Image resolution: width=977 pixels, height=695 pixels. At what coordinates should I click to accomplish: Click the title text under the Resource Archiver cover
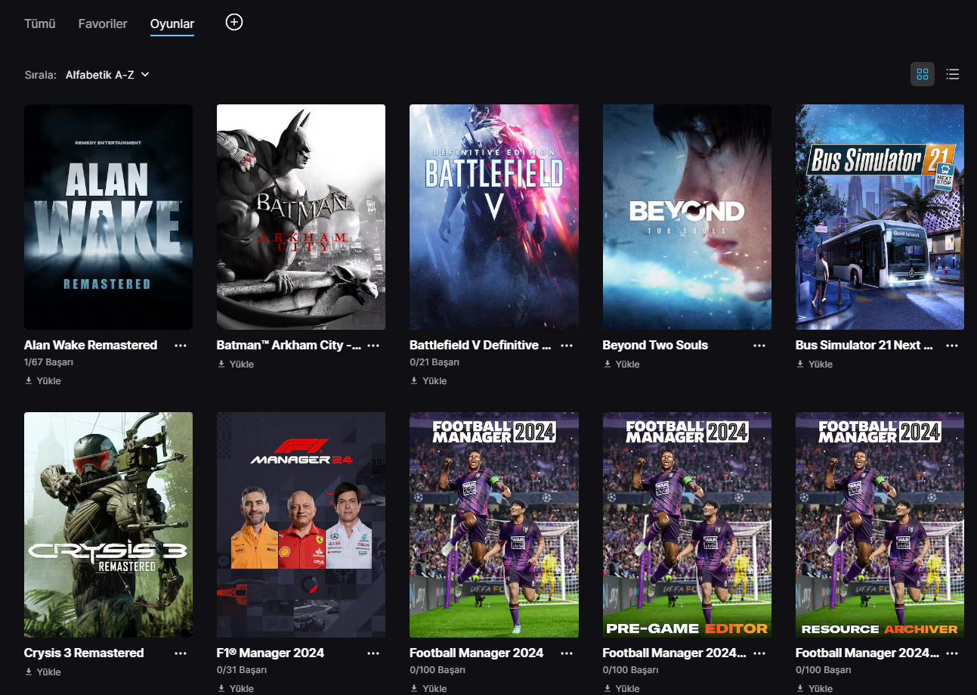point(867,653)
